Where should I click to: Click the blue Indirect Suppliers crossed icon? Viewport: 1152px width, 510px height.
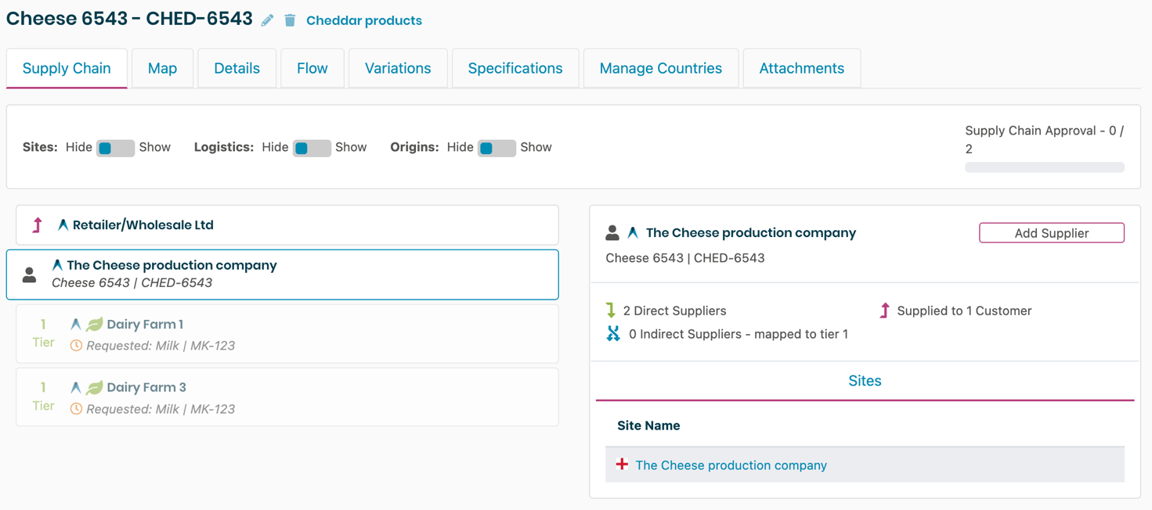[x=613, y=334]
